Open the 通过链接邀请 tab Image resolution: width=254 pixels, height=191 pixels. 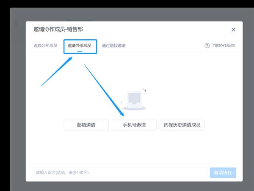[114, 46]
